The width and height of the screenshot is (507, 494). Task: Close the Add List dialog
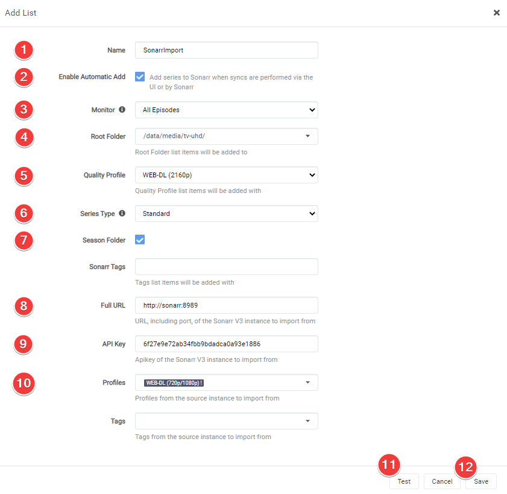496,13
